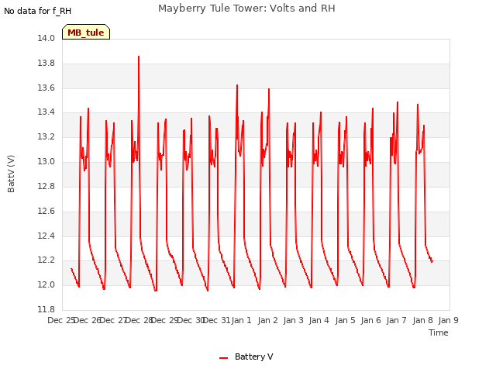Click the Jan 1 voltage peak near 13.63
Viewport: 496px width, 372px height.
click(237, 84)
